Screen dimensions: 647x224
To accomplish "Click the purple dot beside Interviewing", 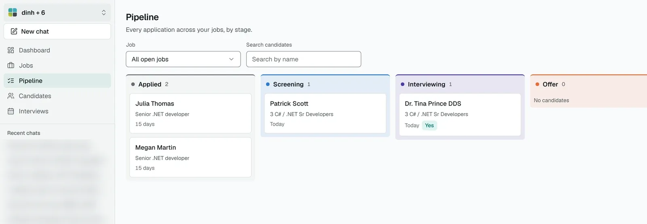I will pos(402,84).
